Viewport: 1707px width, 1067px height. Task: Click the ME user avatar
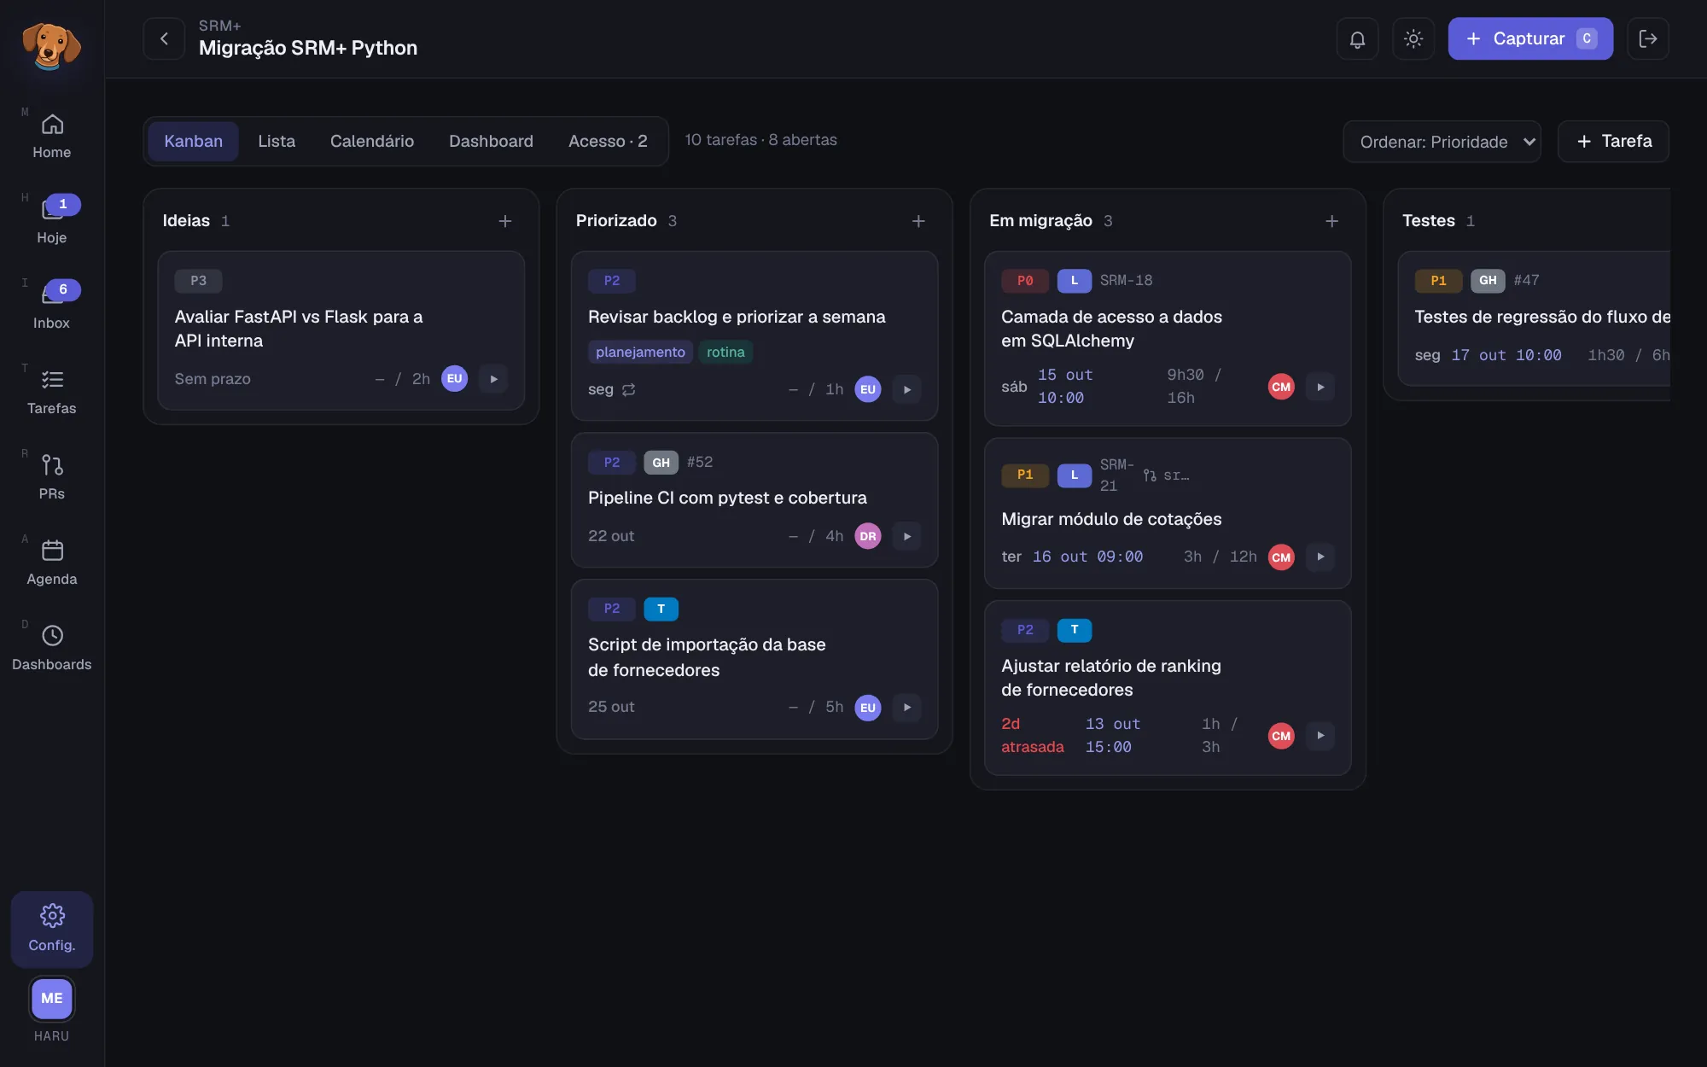coord(52,998)
